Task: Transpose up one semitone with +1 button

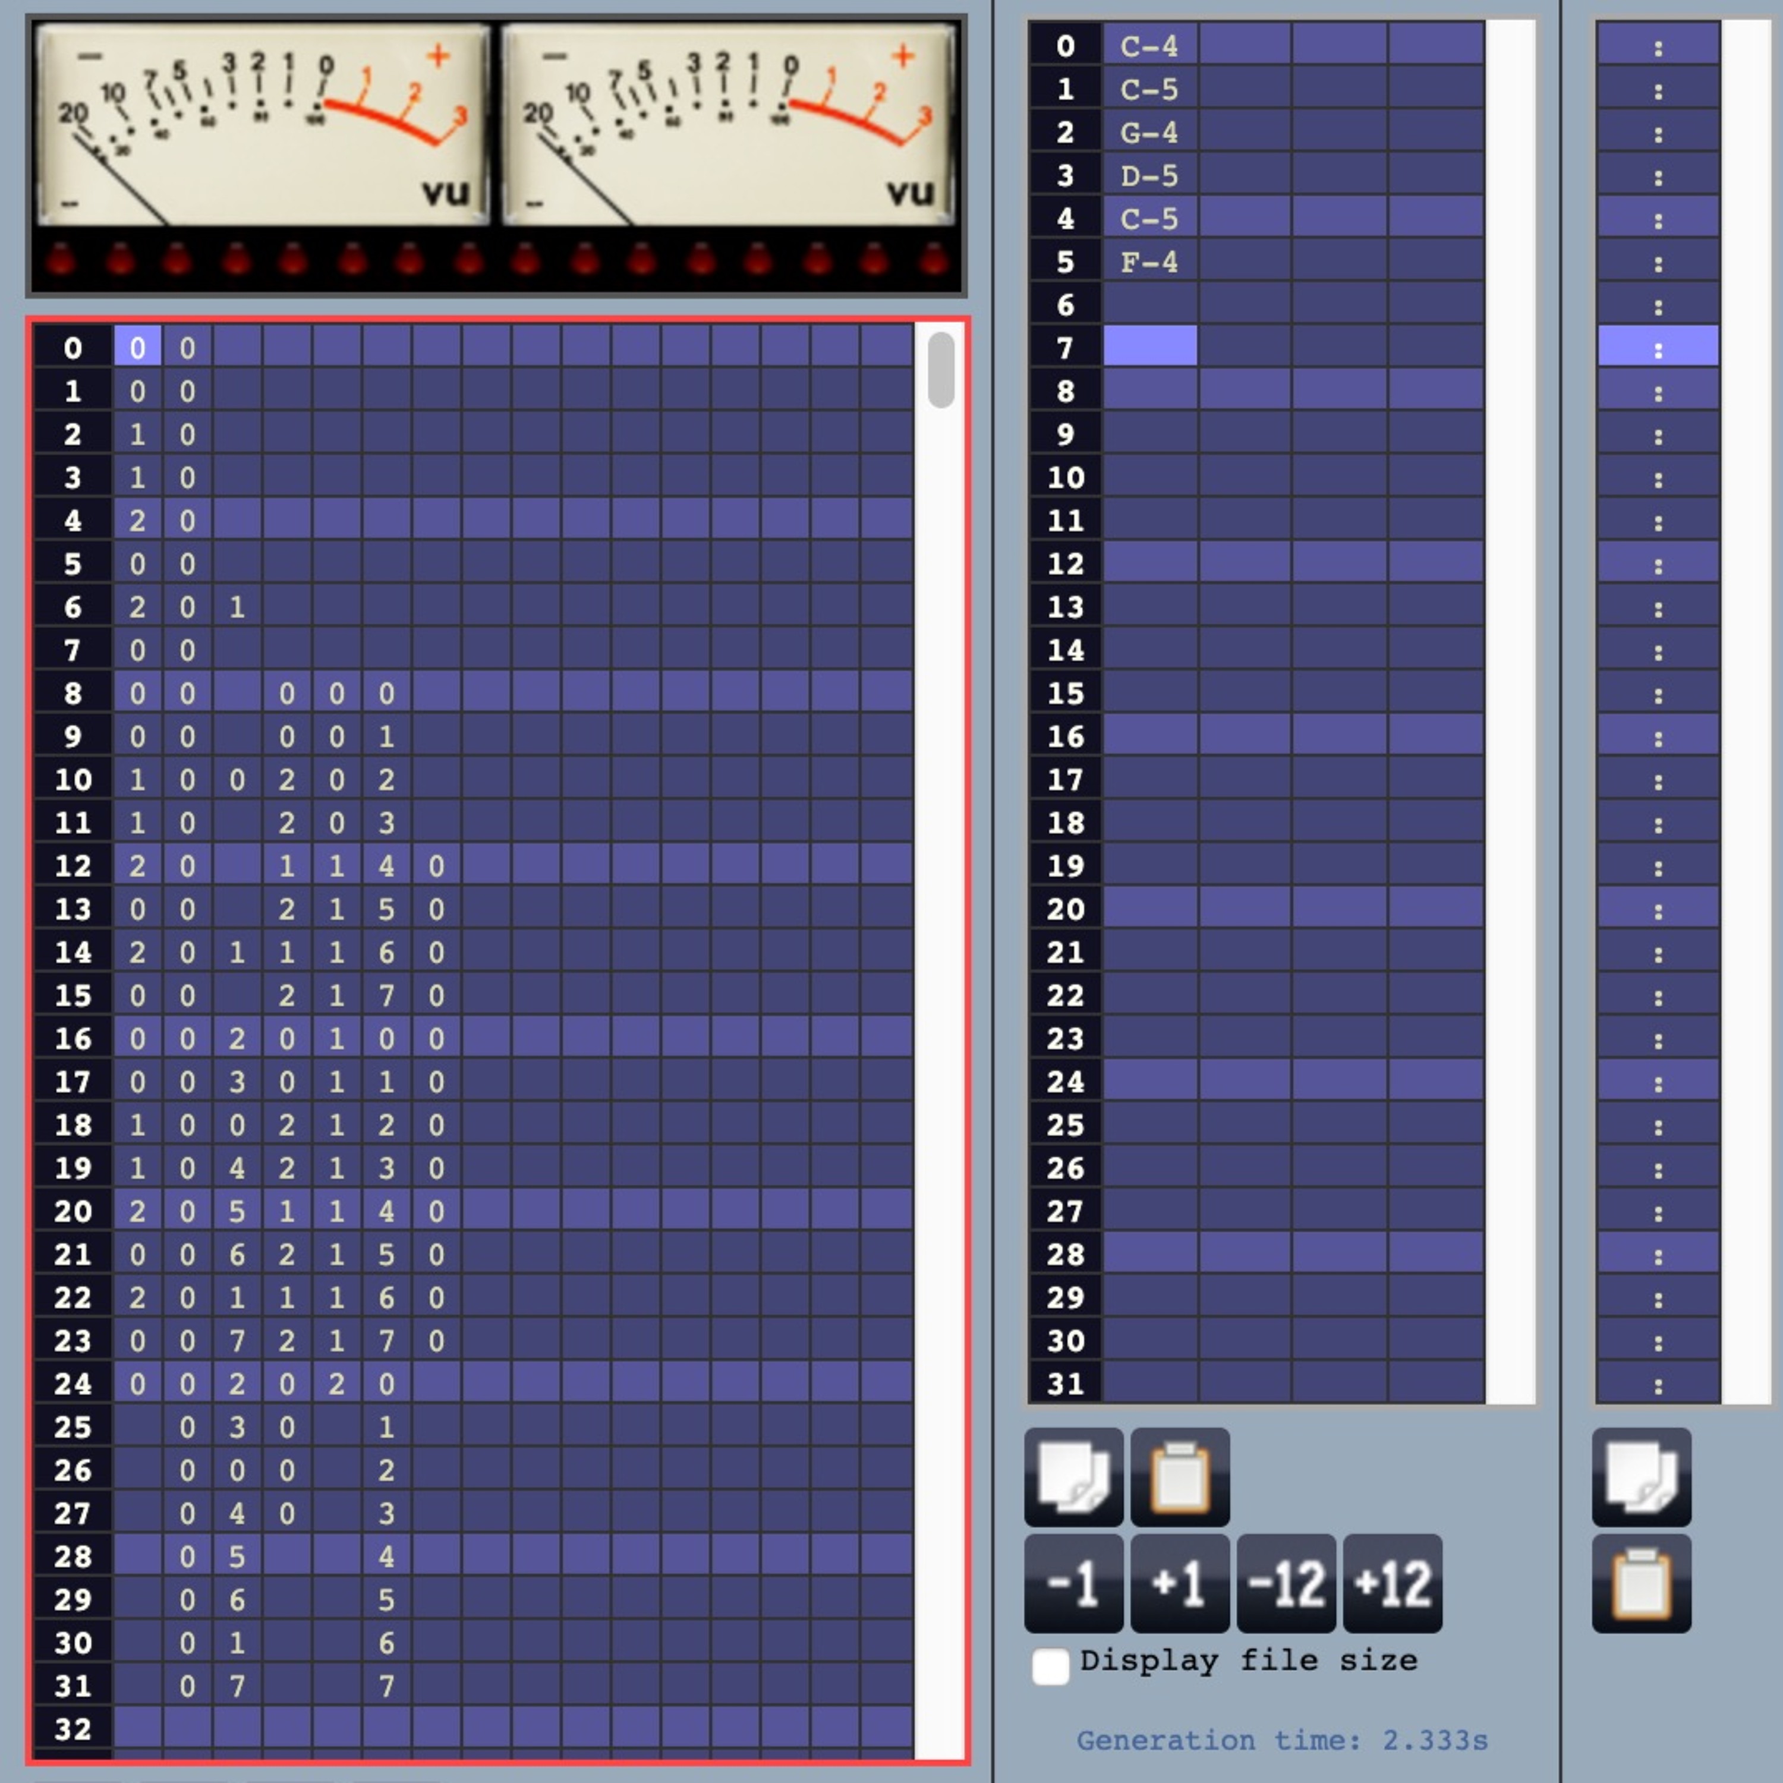Action: 1179,1584
